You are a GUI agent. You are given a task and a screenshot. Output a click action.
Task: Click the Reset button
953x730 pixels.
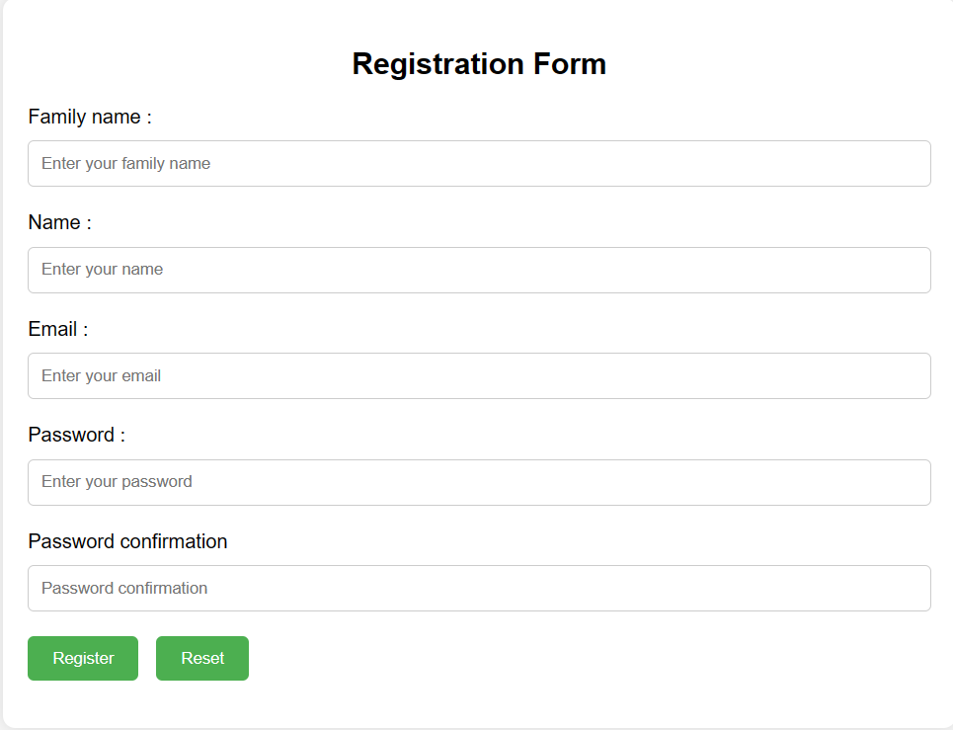click(x=202, y=659)
